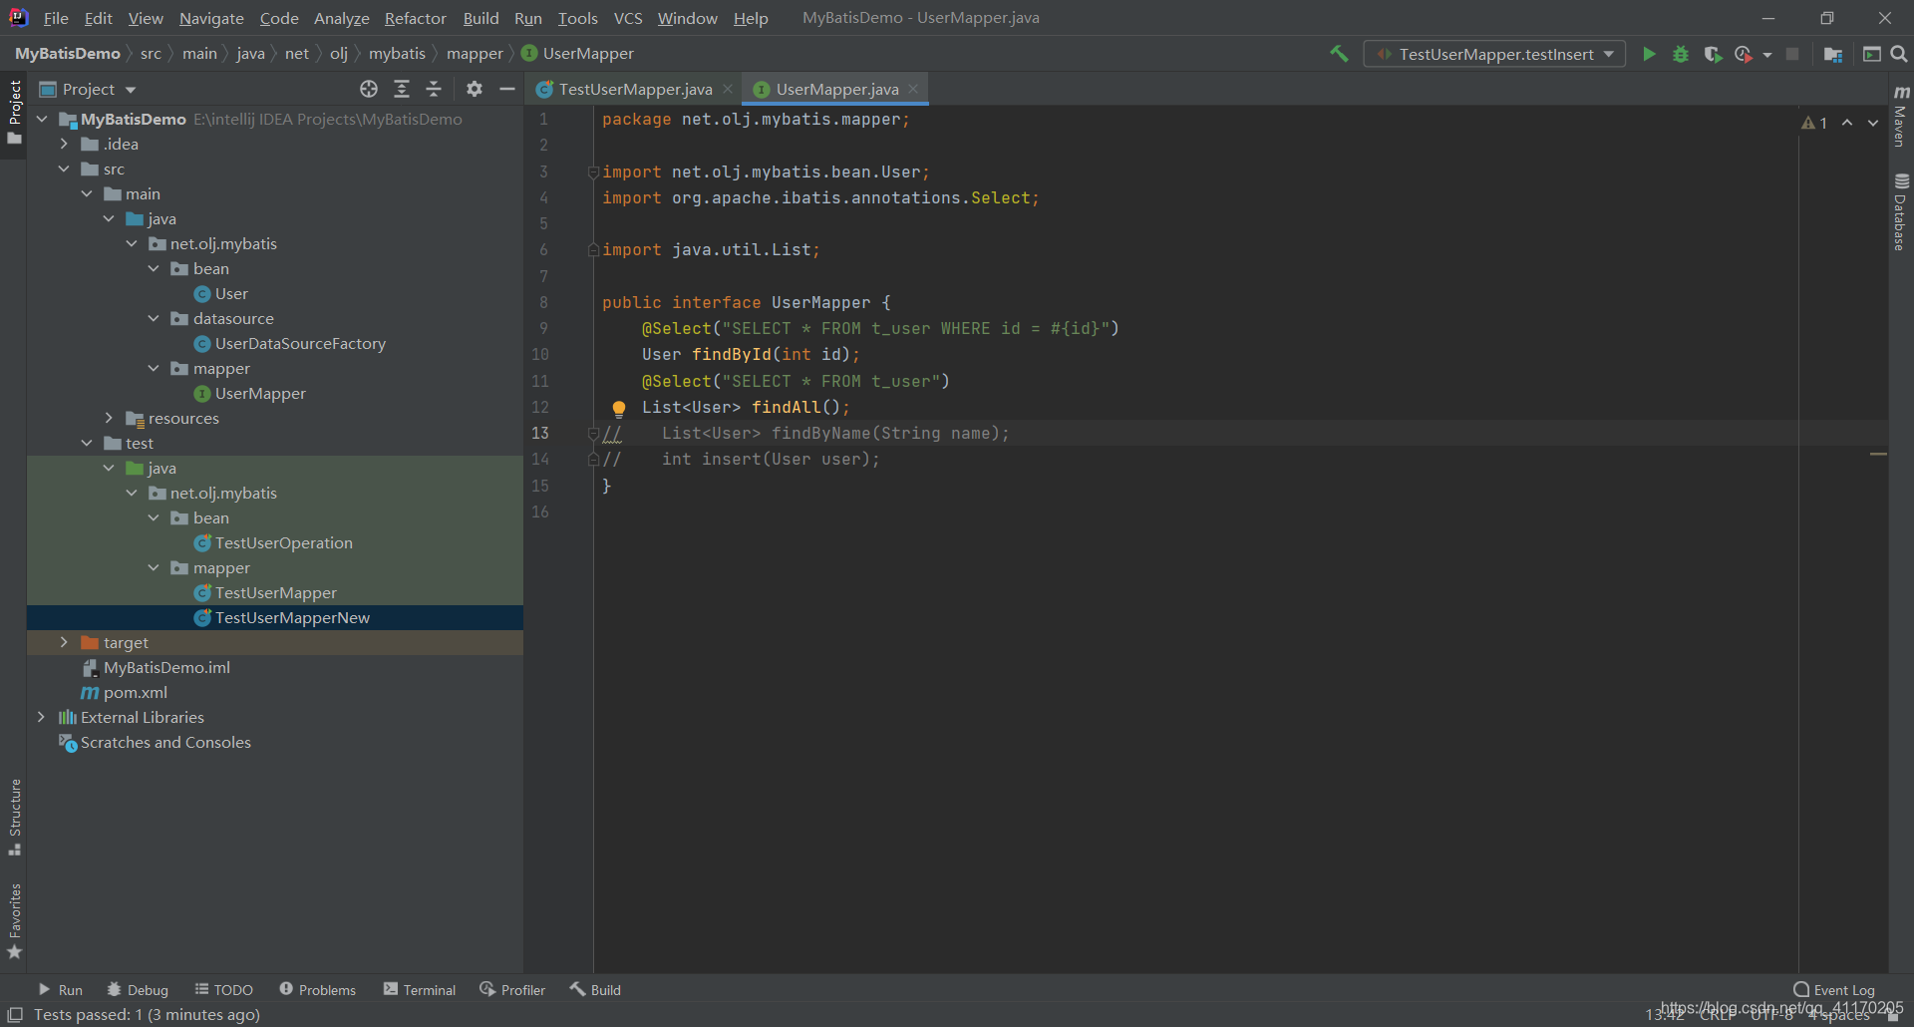Click Collapse All icon in Project panel
Screen dimensions: 1914x1027
coord(434,89)
